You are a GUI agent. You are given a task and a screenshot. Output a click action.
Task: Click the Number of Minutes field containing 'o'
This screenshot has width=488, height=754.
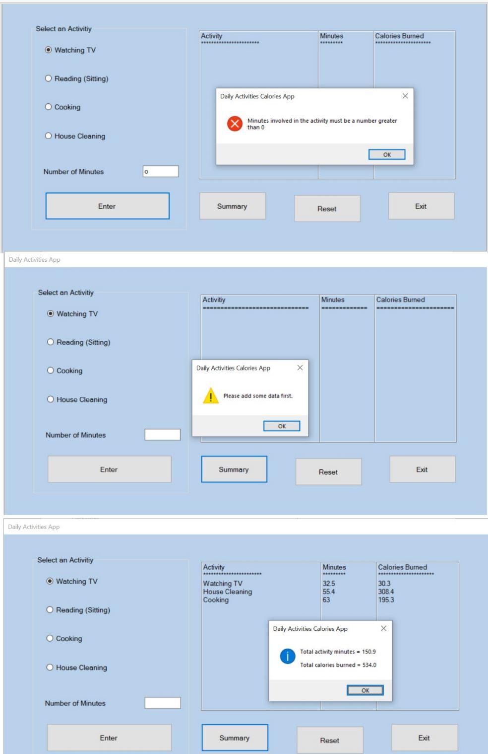(x=160, y=171)
